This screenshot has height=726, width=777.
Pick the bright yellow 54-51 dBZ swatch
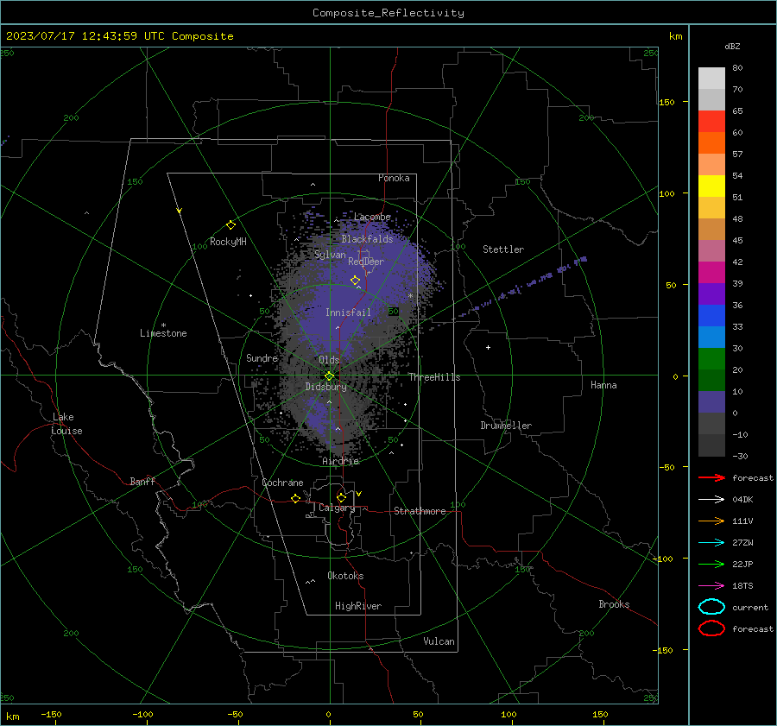point(711,186)
